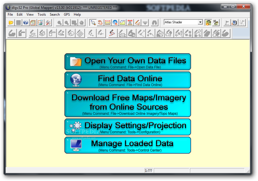Select the View Shed tower tool

coord(130,22)
